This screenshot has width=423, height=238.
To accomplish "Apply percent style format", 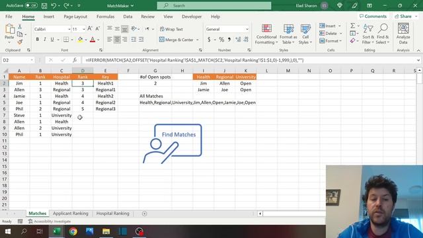I will [x=221, y=40].
